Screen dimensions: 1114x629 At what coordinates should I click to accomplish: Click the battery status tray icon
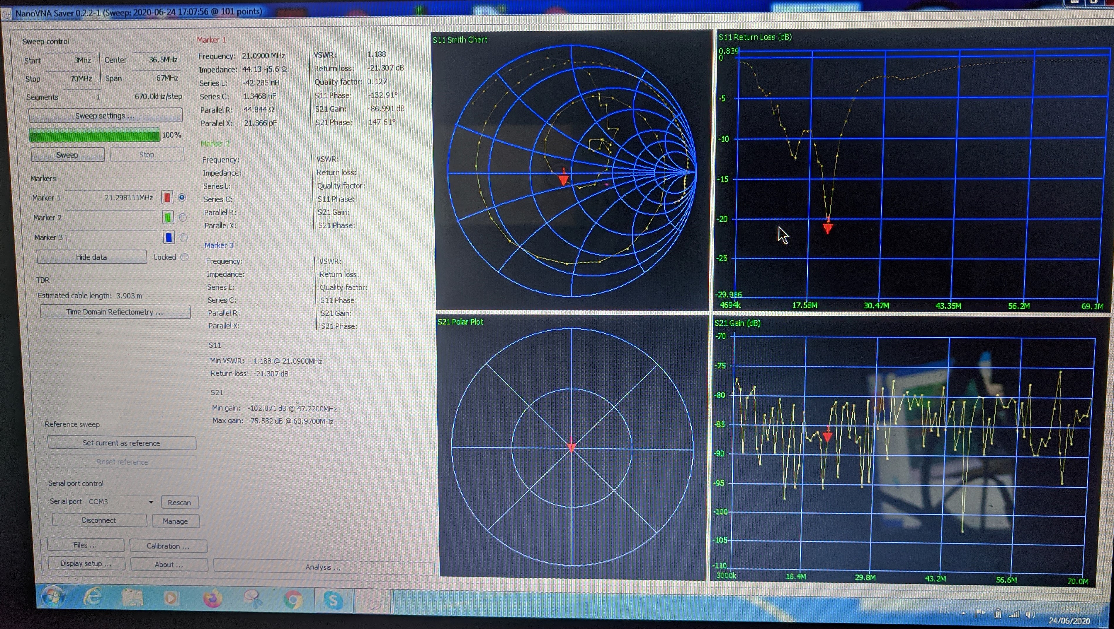997,613
